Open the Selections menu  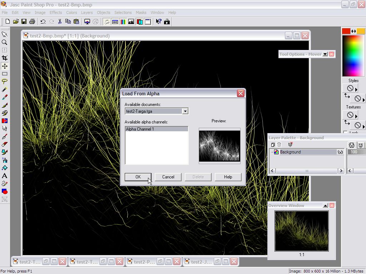123,12
